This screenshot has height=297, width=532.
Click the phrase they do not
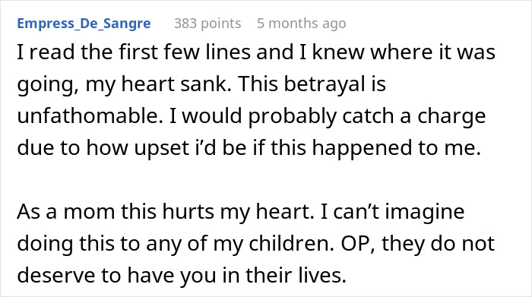point(438,243)
